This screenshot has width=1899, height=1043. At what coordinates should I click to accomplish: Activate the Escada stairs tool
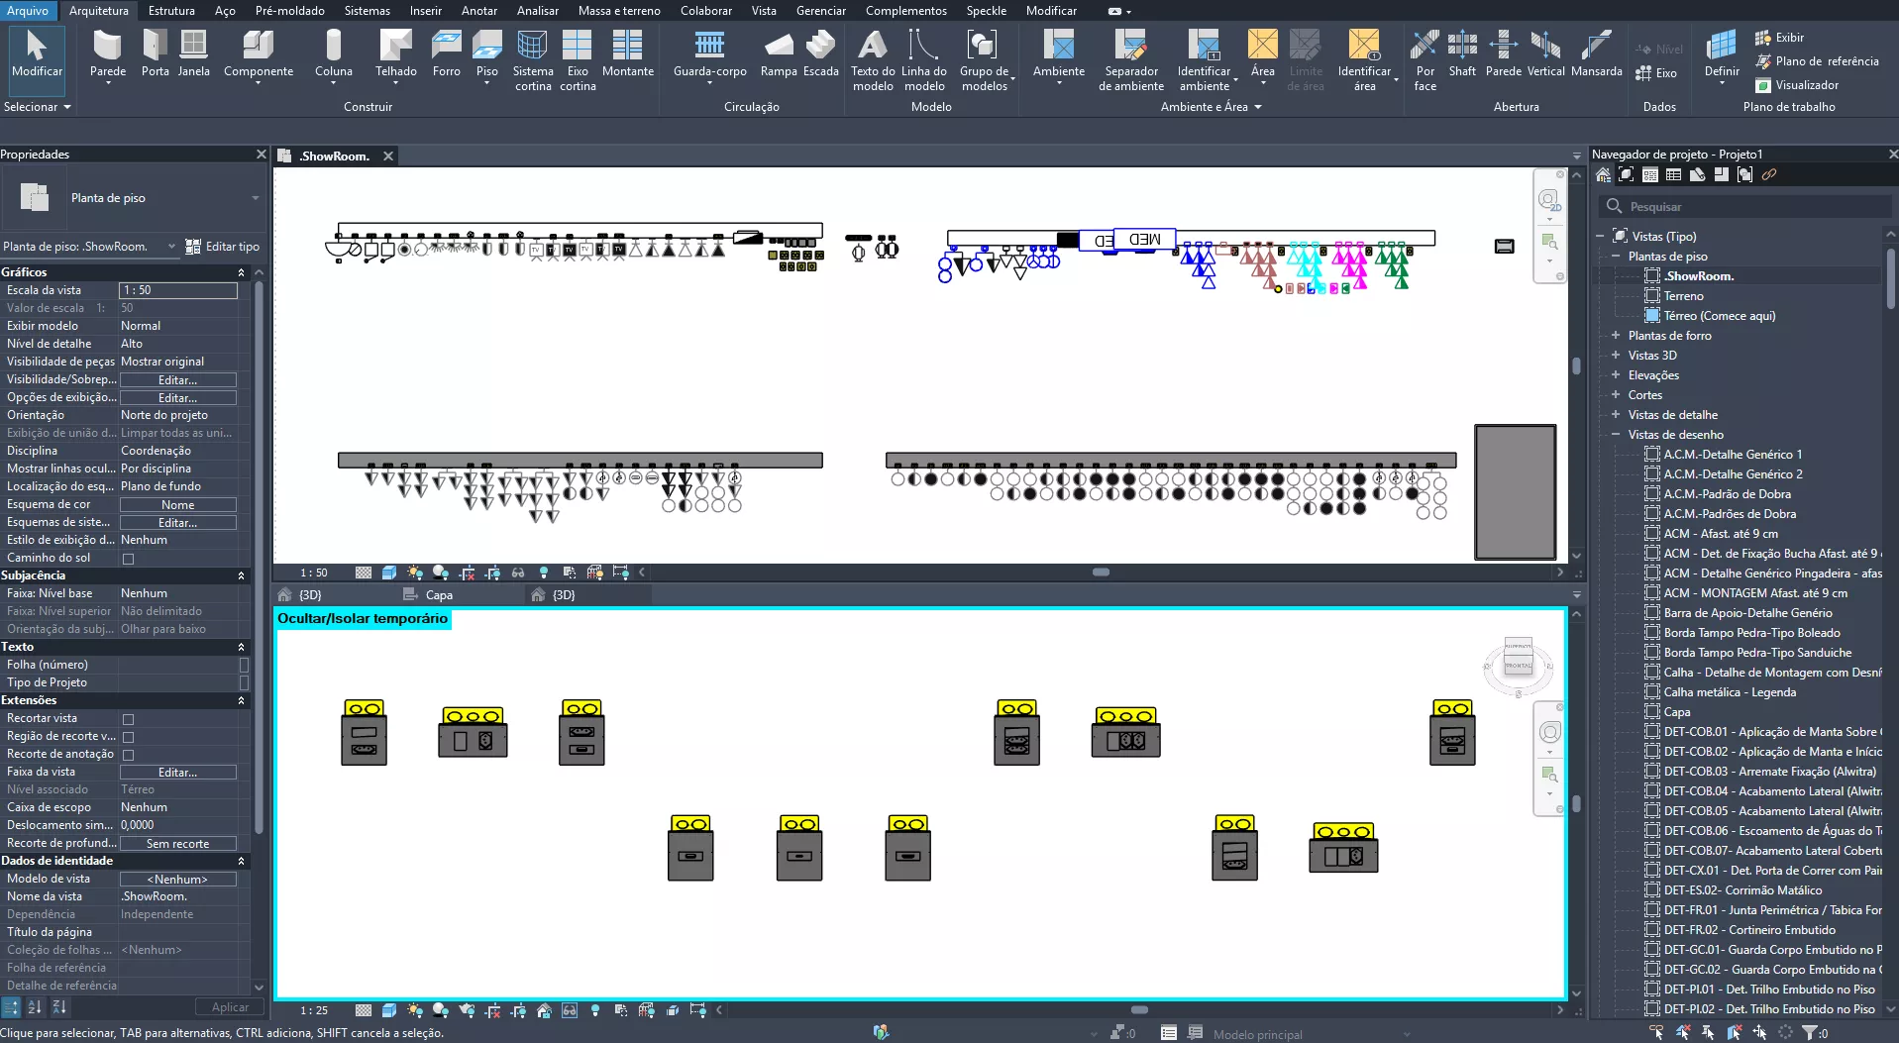coord(820,53)
